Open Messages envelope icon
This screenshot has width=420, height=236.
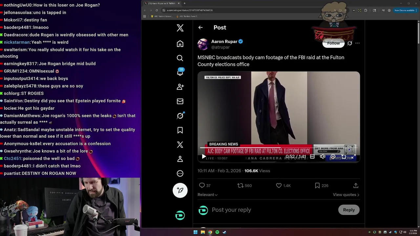coord(180,101)
